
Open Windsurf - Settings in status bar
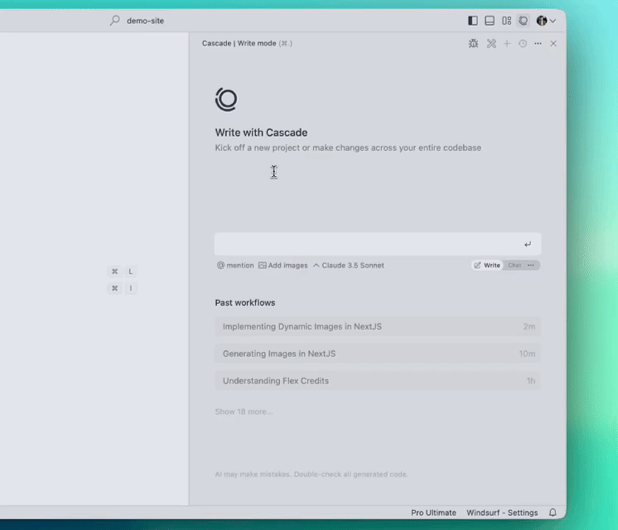coord(502,513)
